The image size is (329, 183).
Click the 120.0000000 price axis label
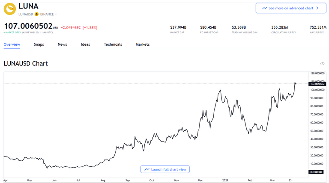pos(317,73)
